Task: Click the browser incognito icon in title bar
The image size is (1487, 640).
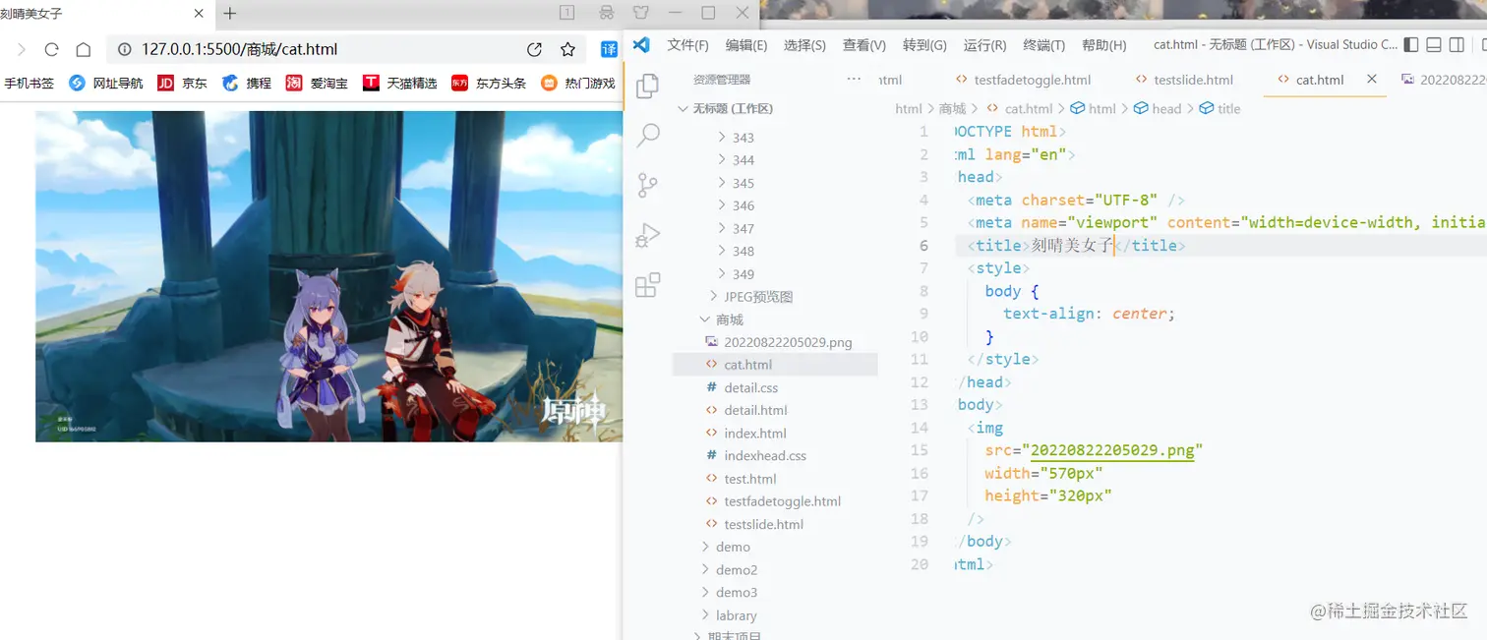Action: coord(606,13)
